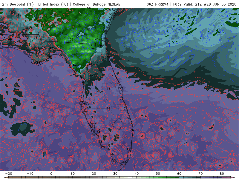The image size is (239, 179).
Task: Pick the white swatch left of 40
Action: (x=130, y=178)
